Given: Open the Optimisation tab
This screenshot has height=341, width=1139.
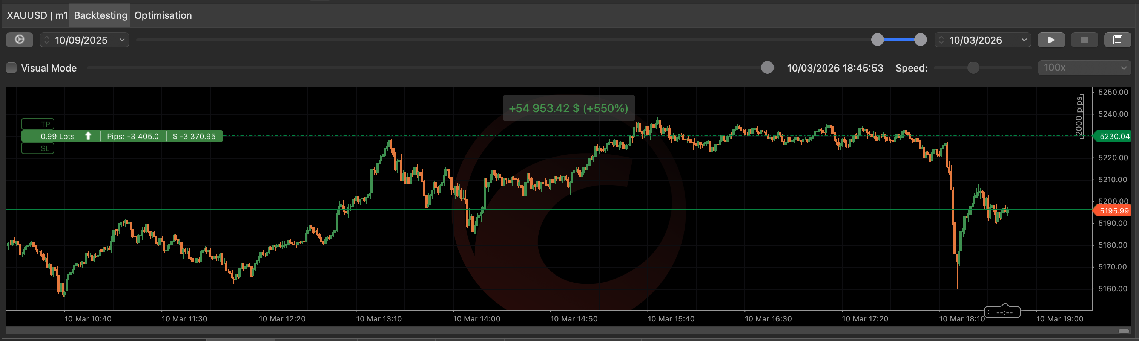Looking at the screenshot, I should tap(163, 15).
